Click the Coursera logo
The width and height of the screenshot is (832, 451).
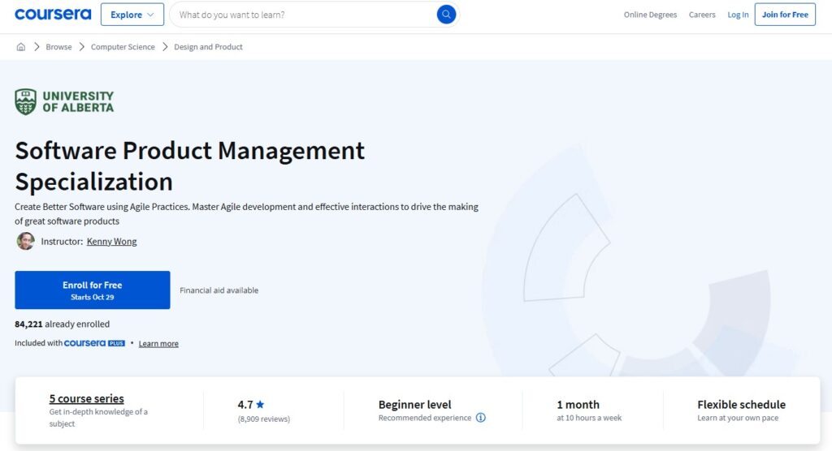[53, 15]
